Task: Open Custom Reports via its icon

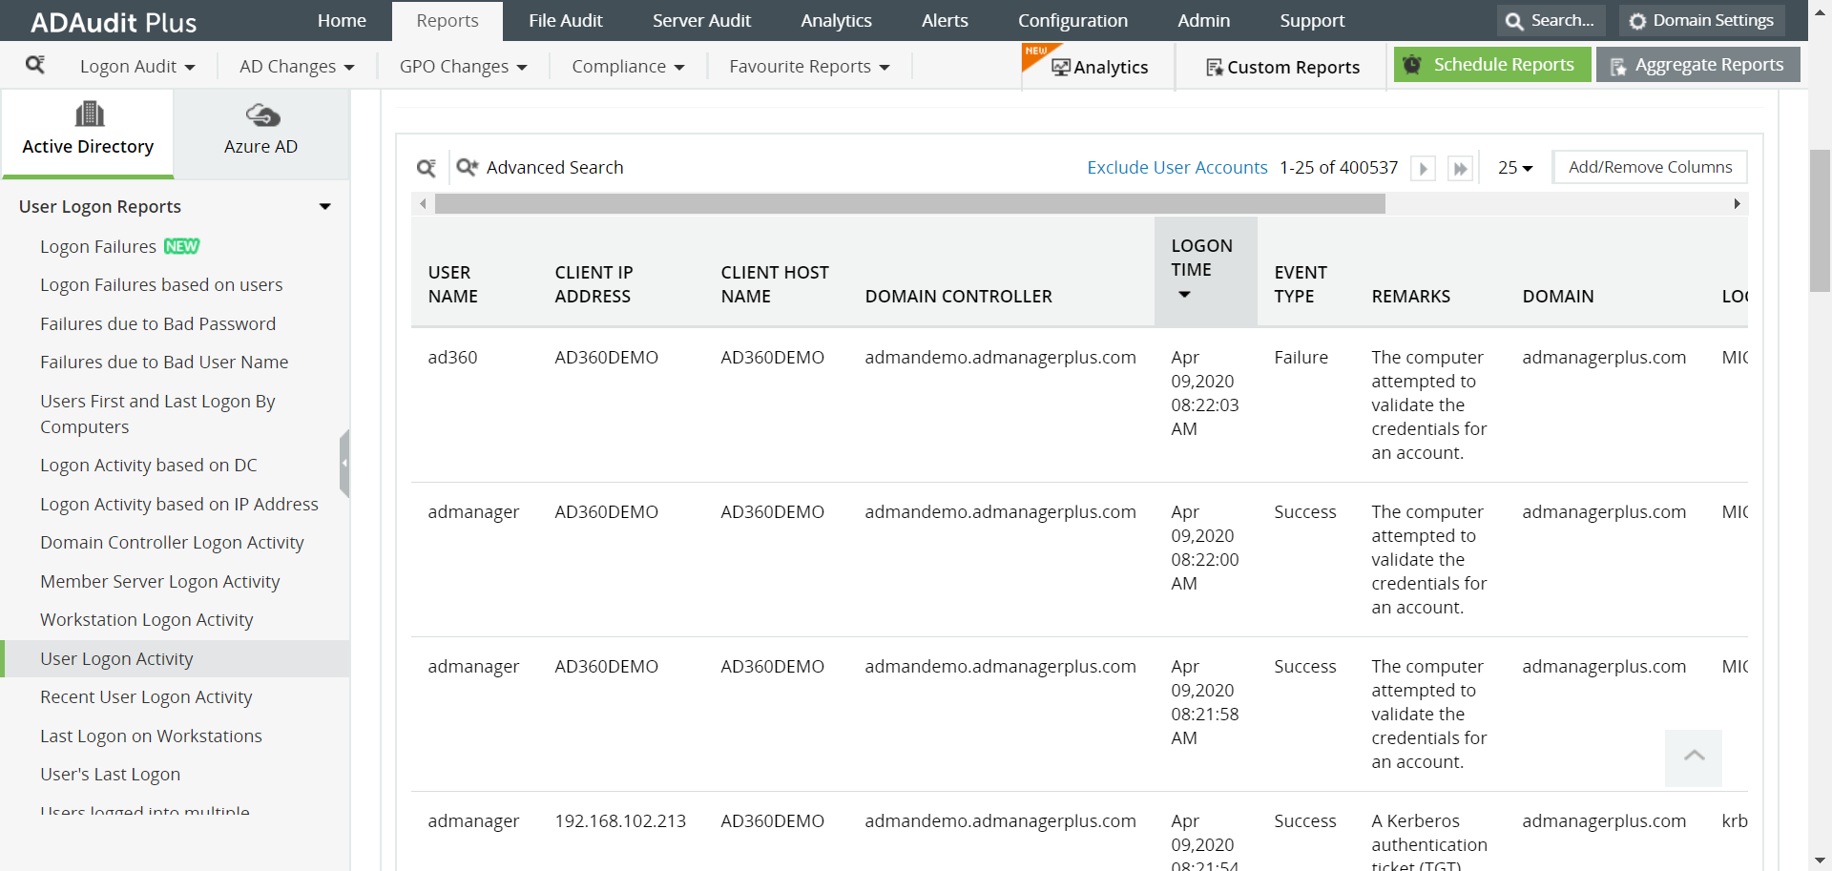Action: (1214, 68)
